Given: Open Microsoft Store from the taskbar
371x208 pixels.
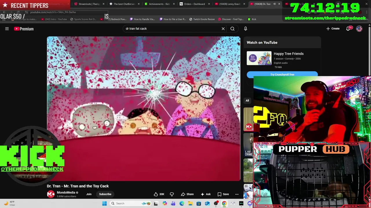Looking at the screenshot, I should 199,203.
